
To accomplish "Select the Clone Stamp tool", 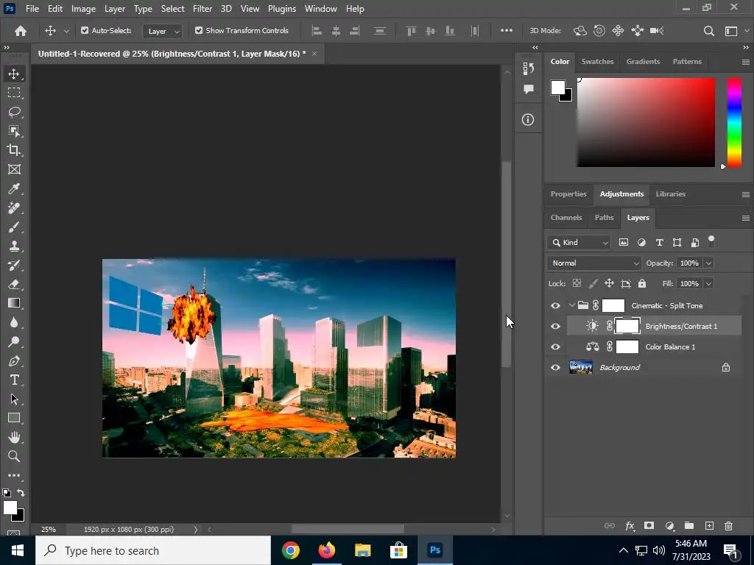I will (x=14, y=246).
